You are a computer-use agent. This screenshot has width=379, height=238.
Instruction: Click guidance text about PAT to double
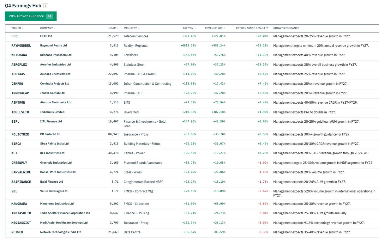304,112
